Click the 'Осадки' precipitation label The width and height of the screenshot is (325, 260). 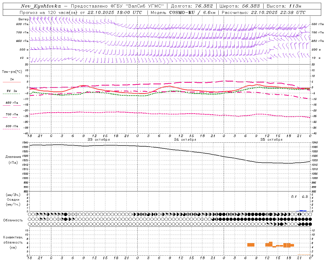(x=13, y=200)
